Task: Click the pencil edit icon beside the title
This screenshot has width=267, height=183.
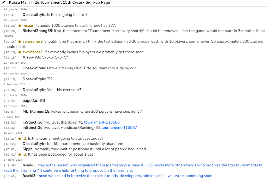Action: [x=4, y=3]
